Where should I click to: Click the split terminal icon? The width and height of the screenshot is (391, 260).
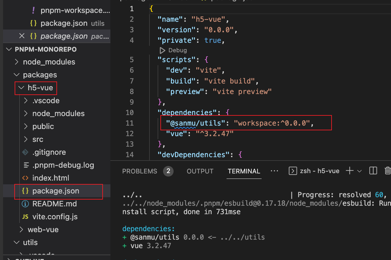[x=373, y=171]
